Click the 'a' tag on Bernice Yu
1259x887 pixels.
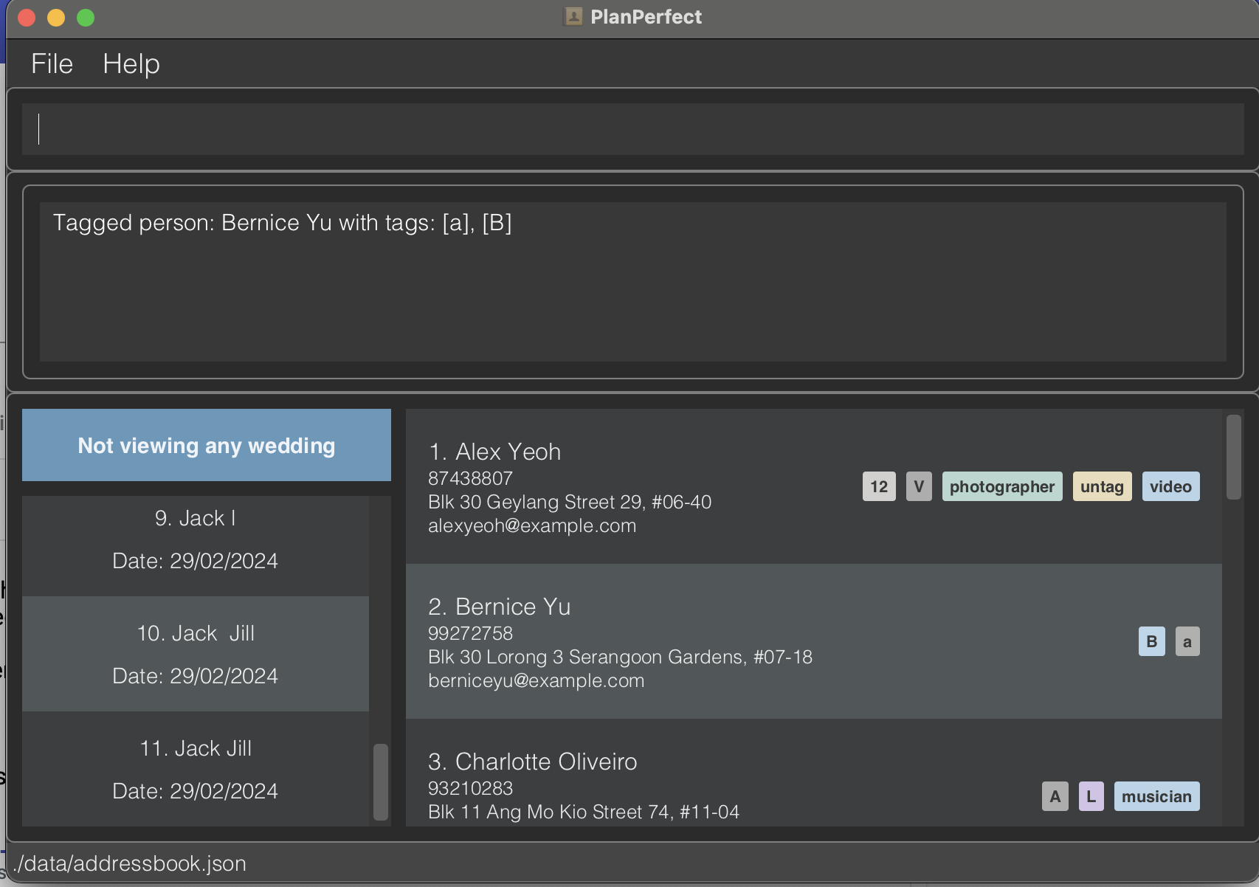tap(1187, 641)
